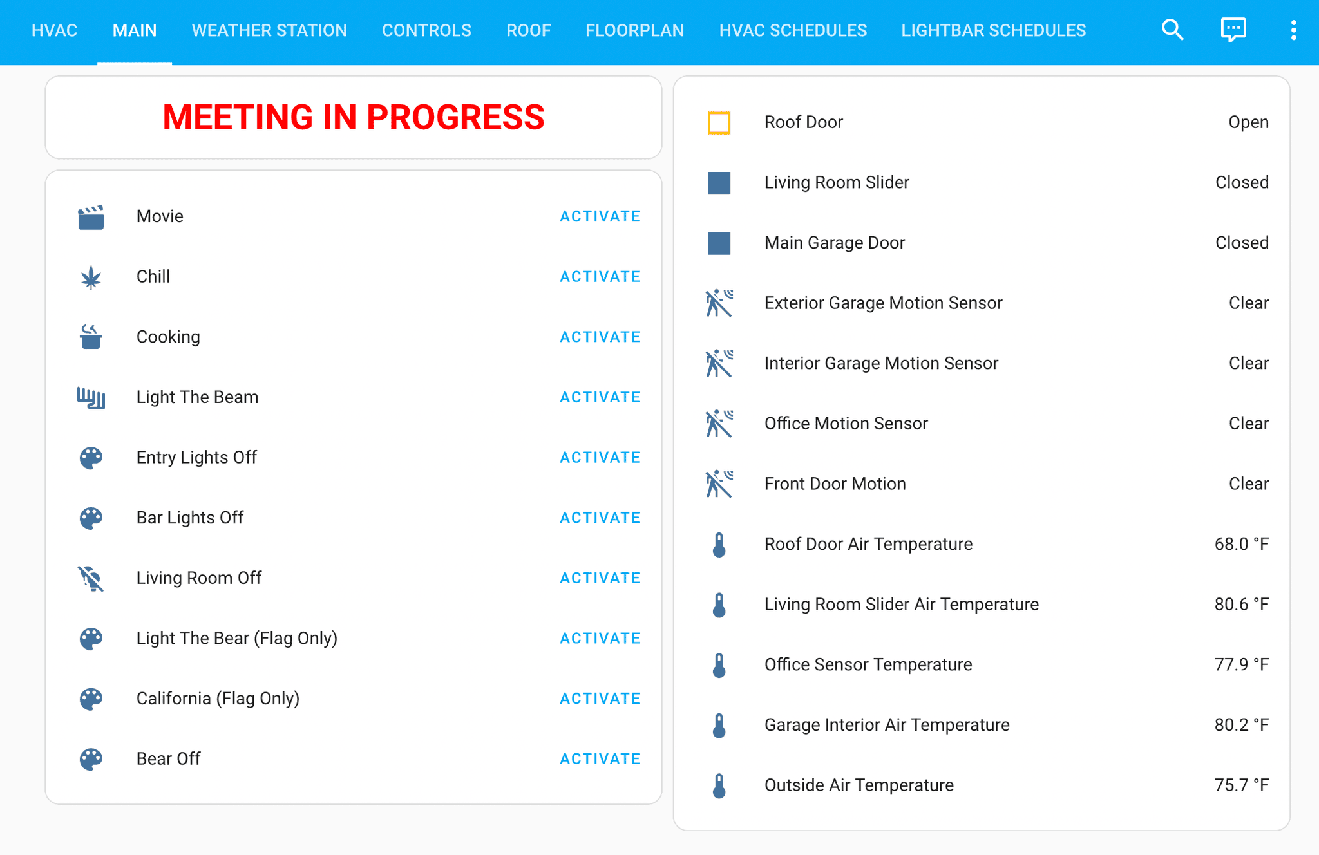Switch to the Weather Station tab
The image size is (1319, 855).
pos(269,30)
